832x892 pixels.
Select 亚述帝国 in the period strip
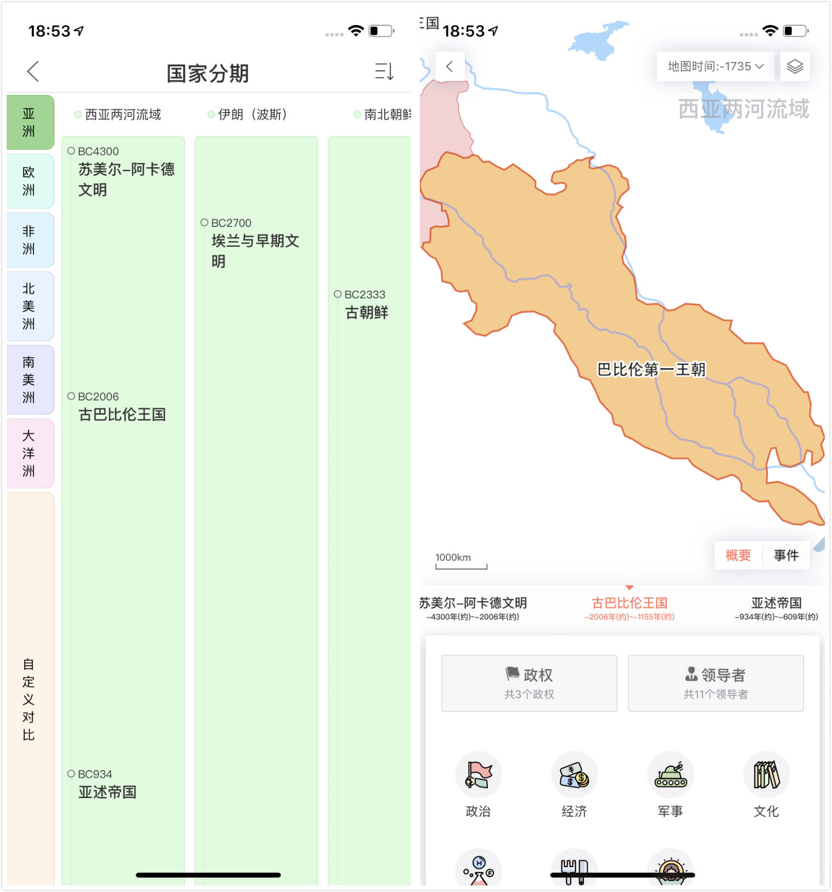pos(776,609)
